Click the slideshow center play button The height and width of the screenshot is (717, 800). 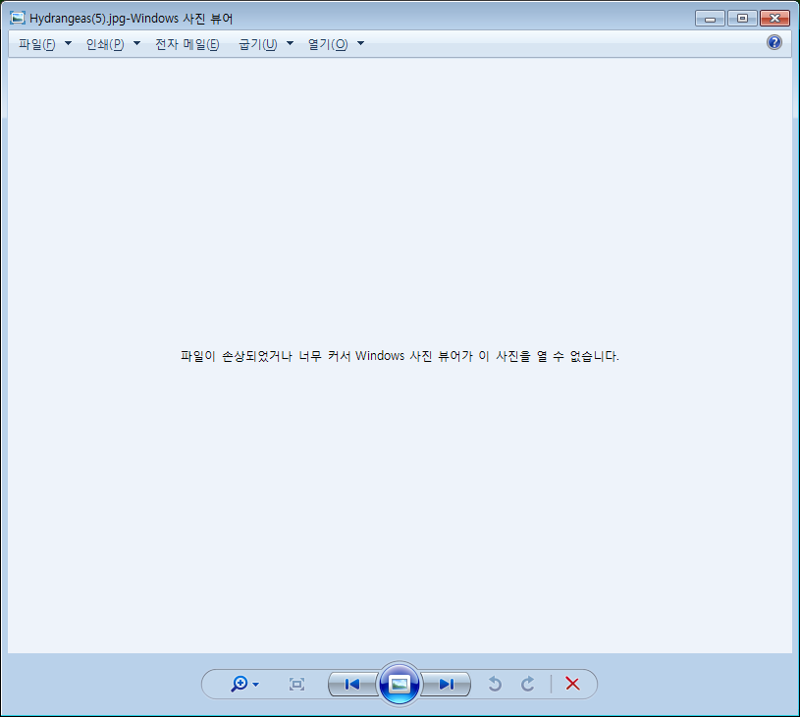tap(399, 685)
